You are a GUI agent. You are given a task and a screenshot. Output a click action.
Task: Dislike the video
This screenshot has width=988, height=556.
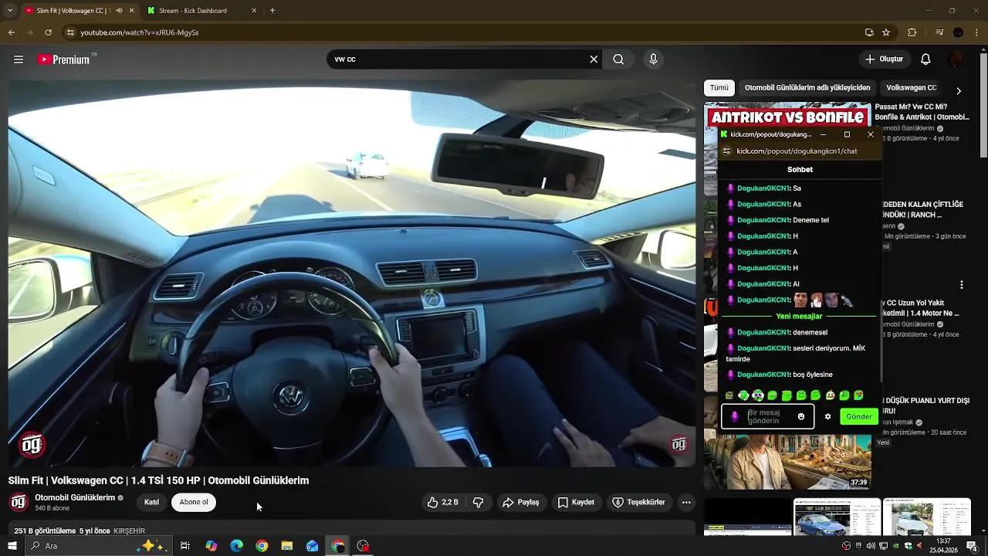tap(478, 502)
